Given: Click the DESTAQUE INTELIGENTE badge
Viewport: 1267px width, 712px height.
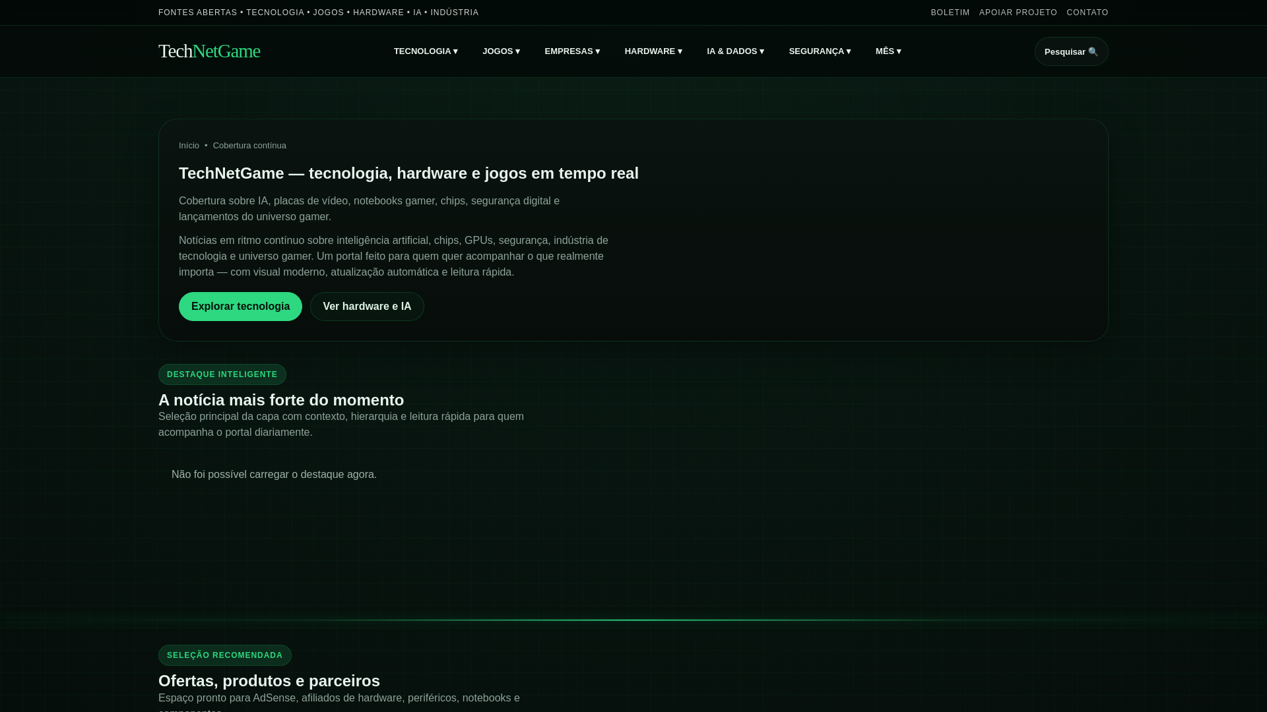Looking at the screenshot, I should click(222, 374).
